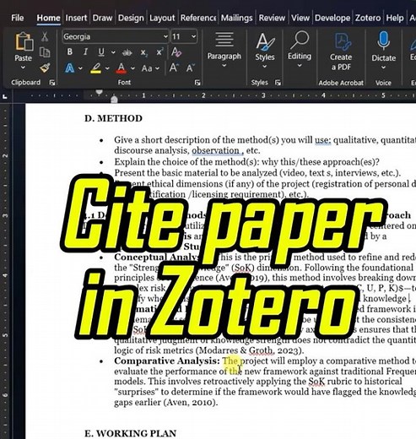Switch to the View tab

pyautogui.click(x=300, y=18)
